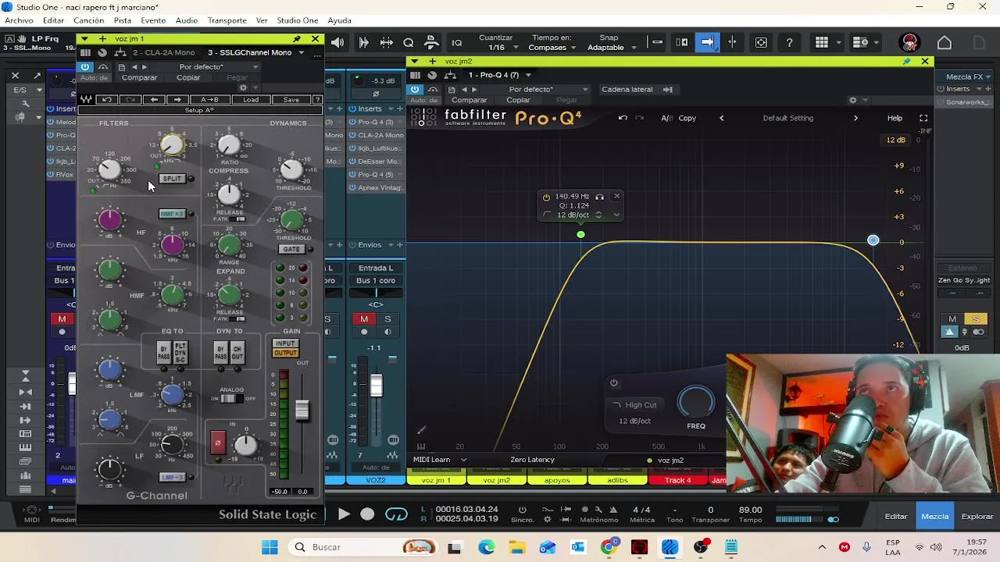Remove EQ band with the X in band popup
The image size is (1000, 562).
tap(616, 197)
